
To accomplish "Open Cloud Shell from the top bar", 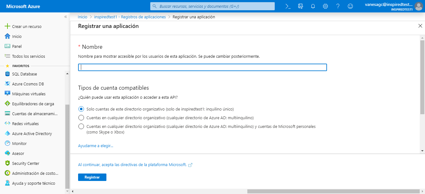I will [x=288, y=6].
